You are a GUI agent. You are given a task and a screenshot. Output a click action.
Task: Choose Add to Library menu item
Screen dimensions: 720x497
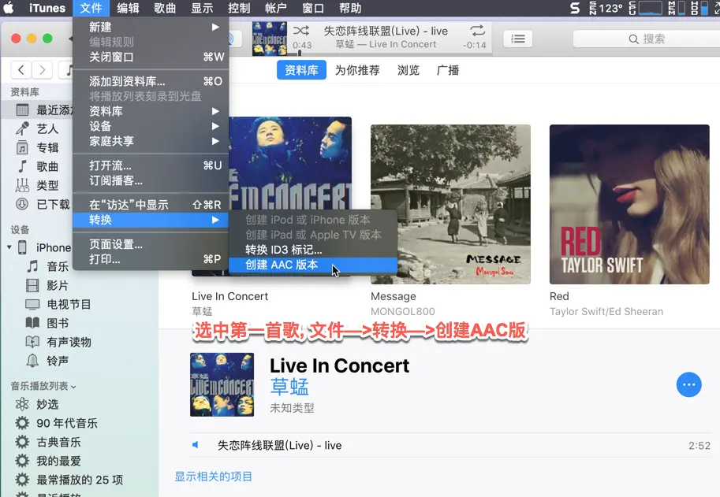click(x=151, y=82)
